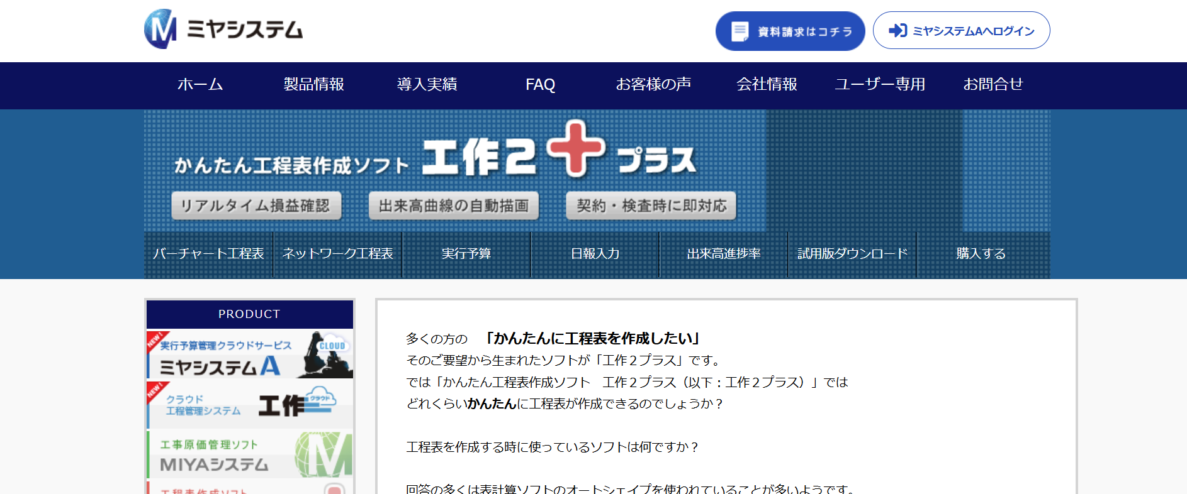1187x494 pixels.
Task: Click the 出来高曲線の自動描画 badge
Action: pos(453,206)
